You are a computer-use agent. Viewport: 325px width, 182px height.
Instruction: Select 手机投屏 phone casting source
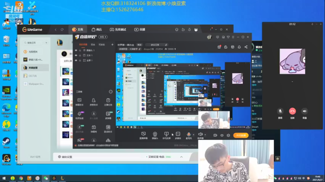click(166, 135)
